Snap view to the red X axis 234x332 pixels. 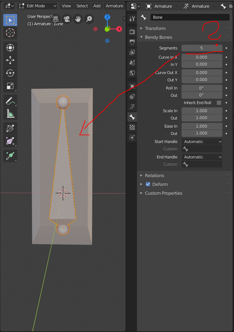pos(119,29)
